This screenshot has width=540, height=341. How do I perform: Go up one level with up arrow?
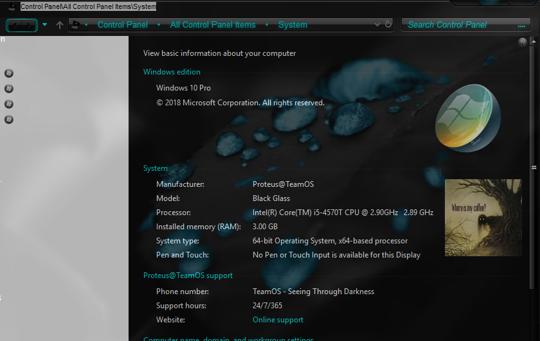[x=60, y=25]
